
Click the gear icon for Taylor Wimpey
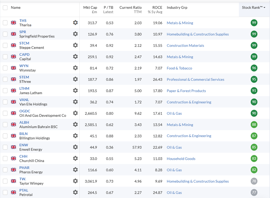[x=75, y=181]
